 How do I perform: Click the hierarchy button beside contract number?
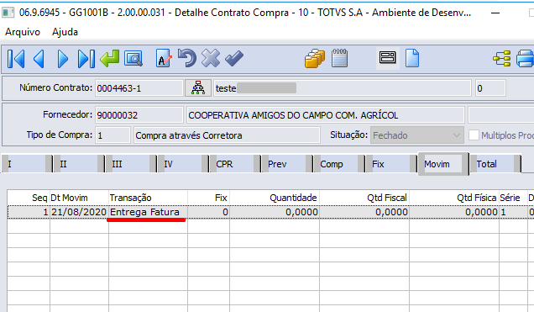point(198,88)
